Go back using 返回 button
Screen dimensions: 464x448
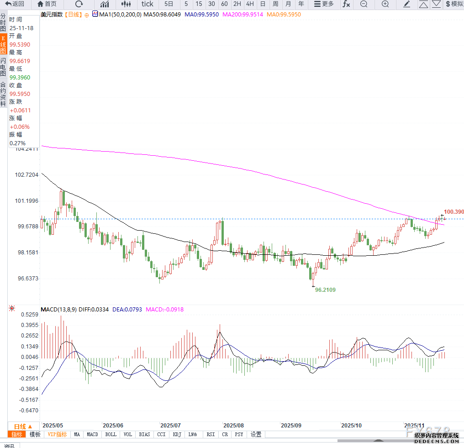[15, 4]
